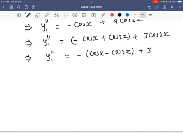Open the more options ellipsis menu

point(179,7)
